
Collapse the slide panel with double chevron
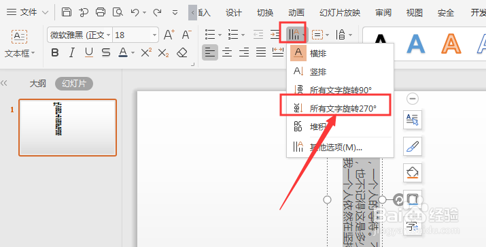tap(3, 83)
